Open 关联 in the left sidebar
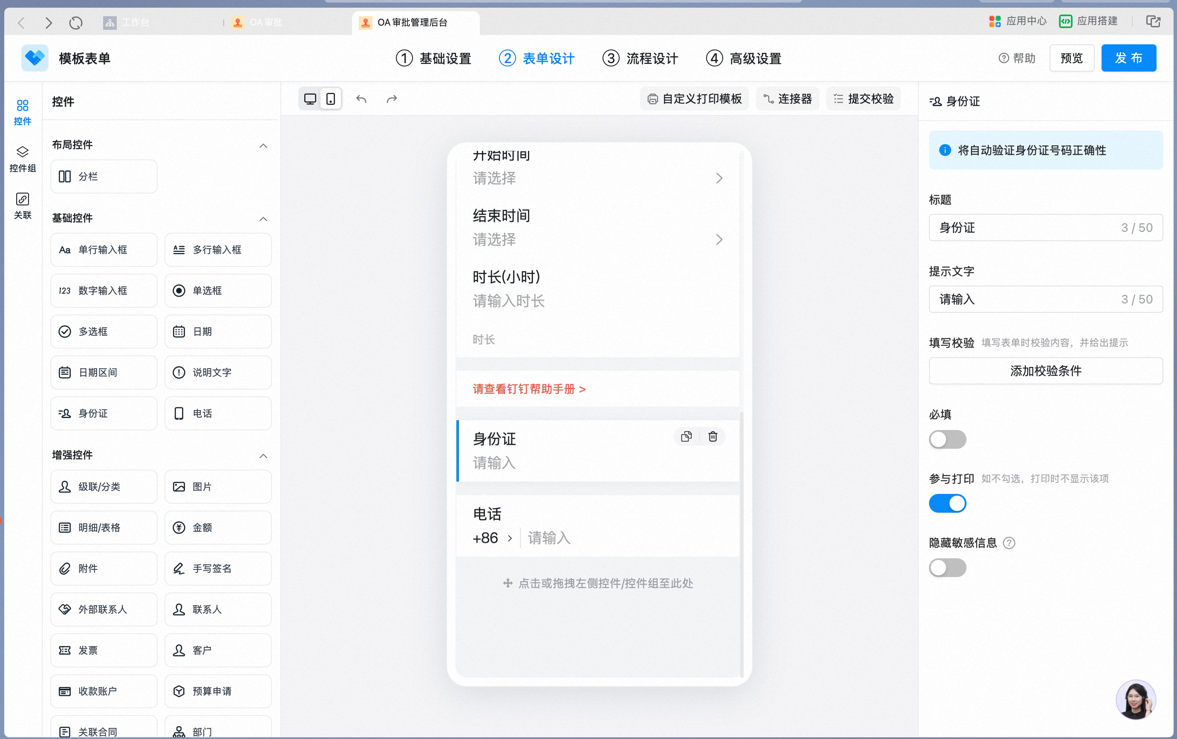Viewport: 1177px width, 739px height. click(23, 206)
